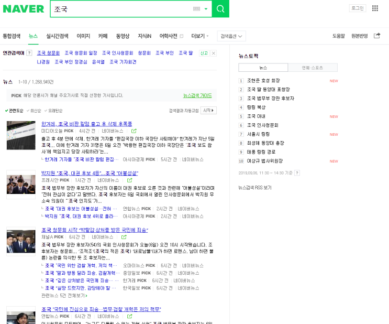The width and height of the screenshot is (389, 324).
Task: Select 오래된순 sort option
Action: 53,111
